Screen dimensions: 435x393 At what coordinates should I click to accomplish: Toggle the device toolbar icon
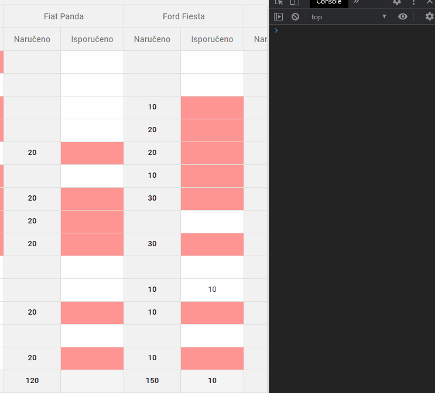[294, 2]
